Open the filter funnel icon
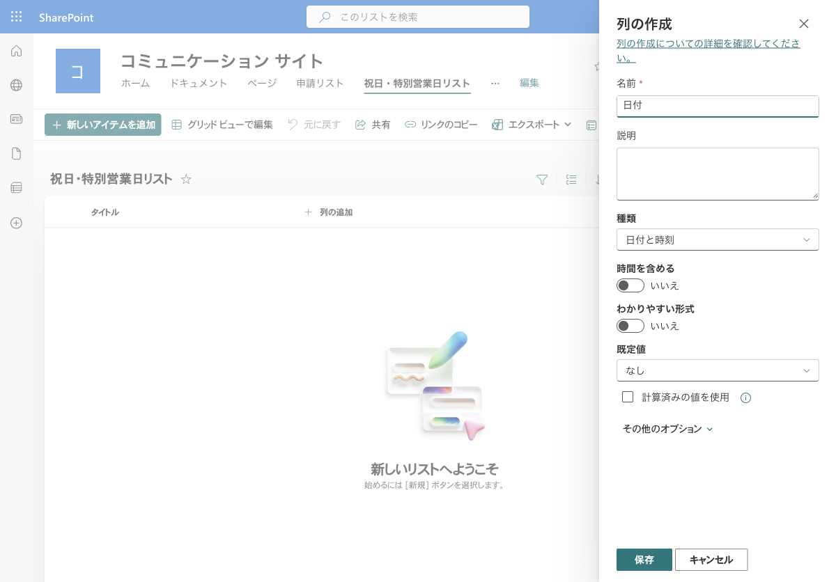 pos(542,180)
